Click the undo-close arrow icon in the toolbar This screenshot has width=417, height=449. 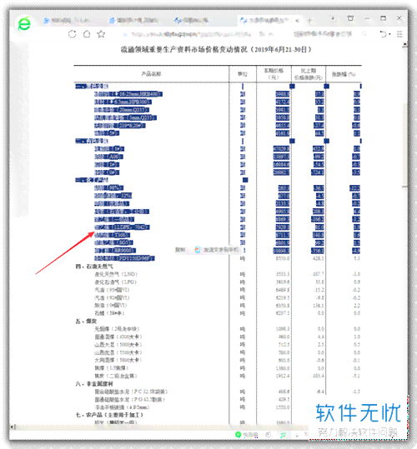click(383, 34)
